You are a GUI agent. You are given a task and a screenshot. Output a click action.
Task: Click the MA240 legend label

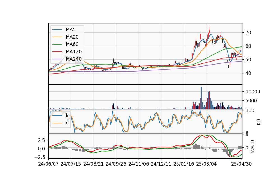pyautogui.click(x=74, y=59)
